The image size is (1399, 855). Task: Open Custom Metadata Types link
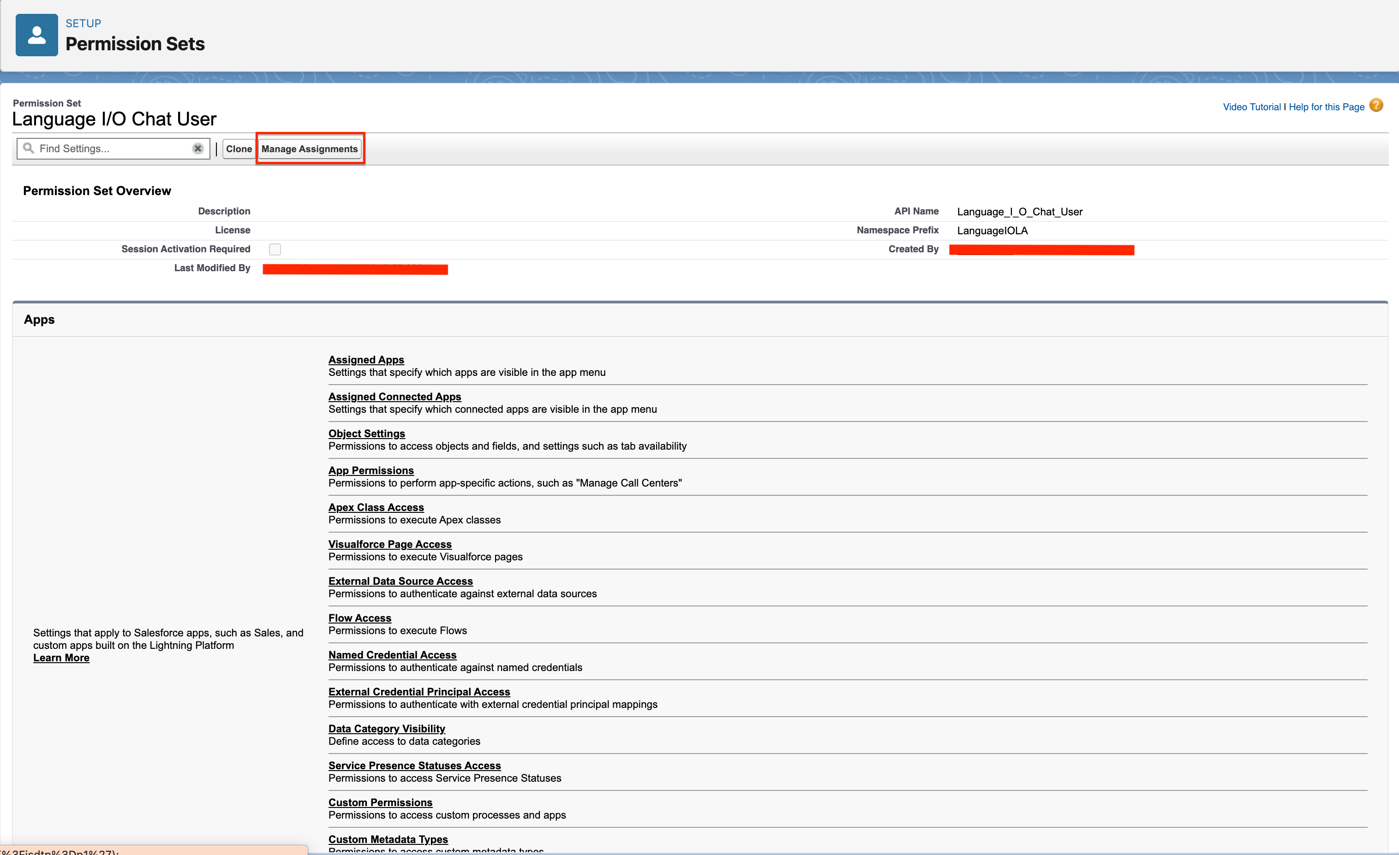[x=389, y=839]
